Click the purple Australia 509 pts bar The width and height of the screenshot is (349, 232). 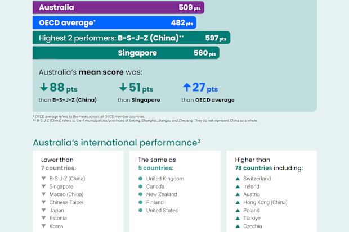(118, 7)
